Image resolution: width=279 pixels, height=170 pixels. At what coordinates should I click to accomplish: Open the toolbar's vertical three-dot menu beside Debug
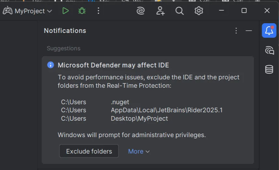click(99, 11)
